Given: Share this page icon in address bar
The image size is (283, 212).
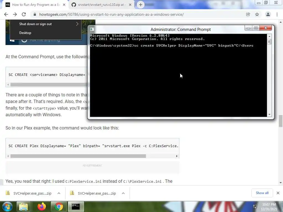Looking at the screenshot, I should [248, 14].
